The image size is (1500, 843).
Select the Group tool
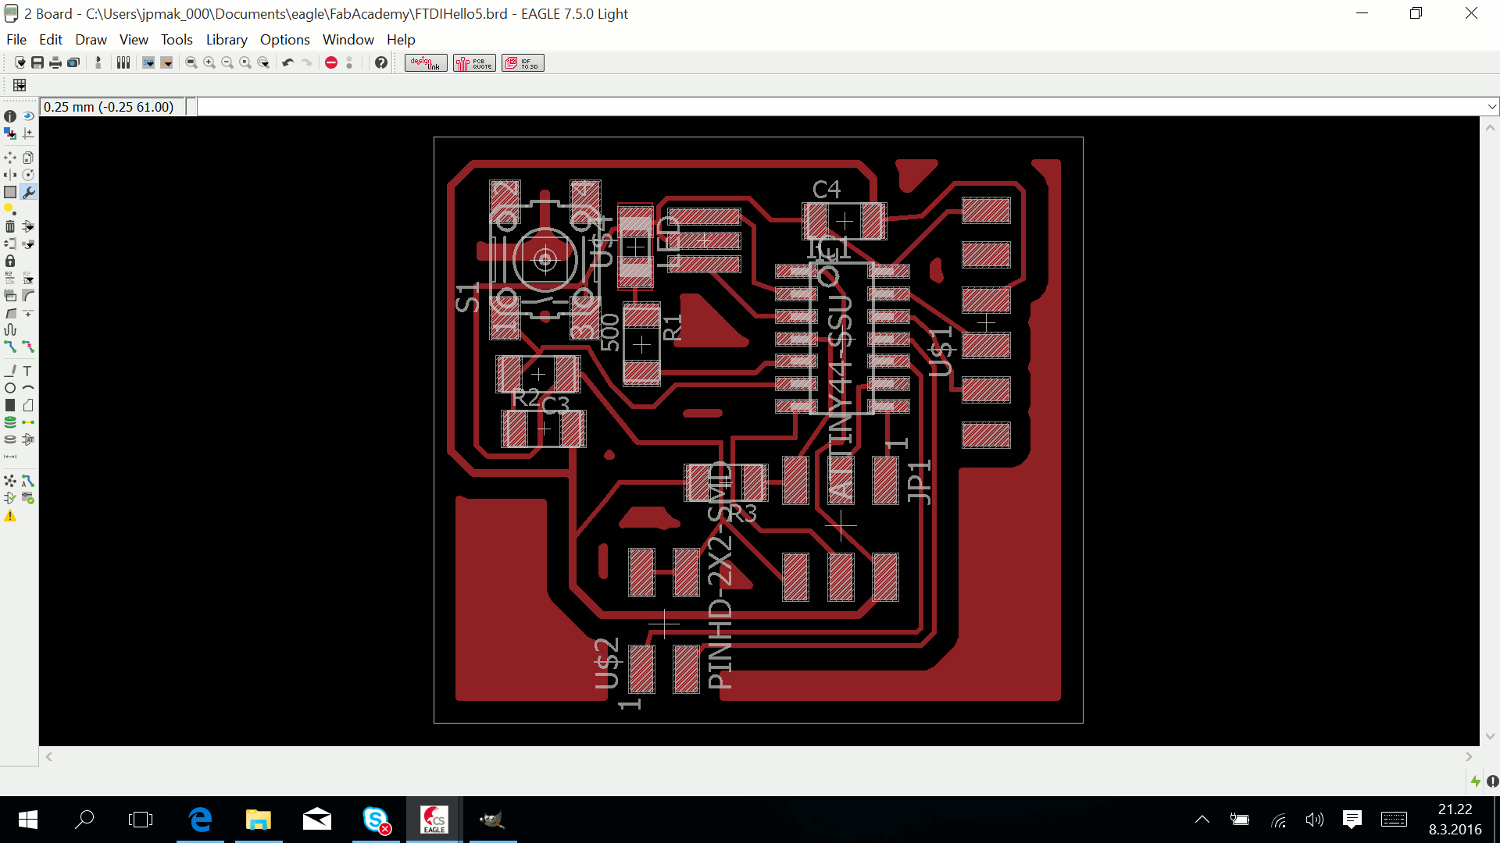point(10,192)
